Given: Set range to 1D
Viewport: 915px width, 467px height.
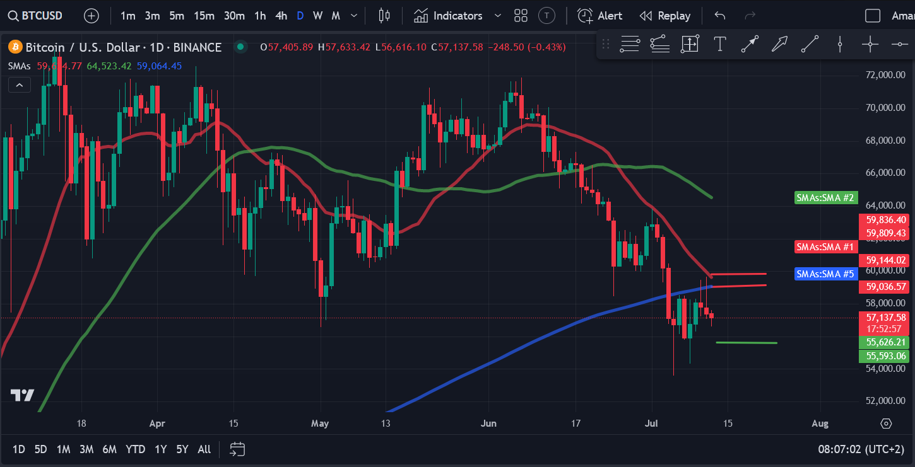Looking at the screenshot, I should (x=19, y=449).
